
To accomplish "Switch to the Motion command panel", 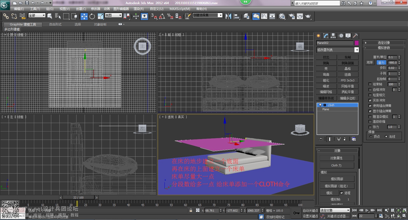I will 341,36.
